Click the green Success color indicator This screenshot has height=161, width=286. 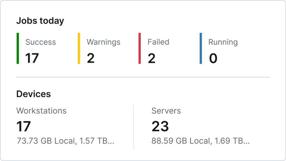point(18,48)
